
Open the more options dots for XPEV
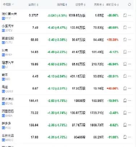pos(129,28)
